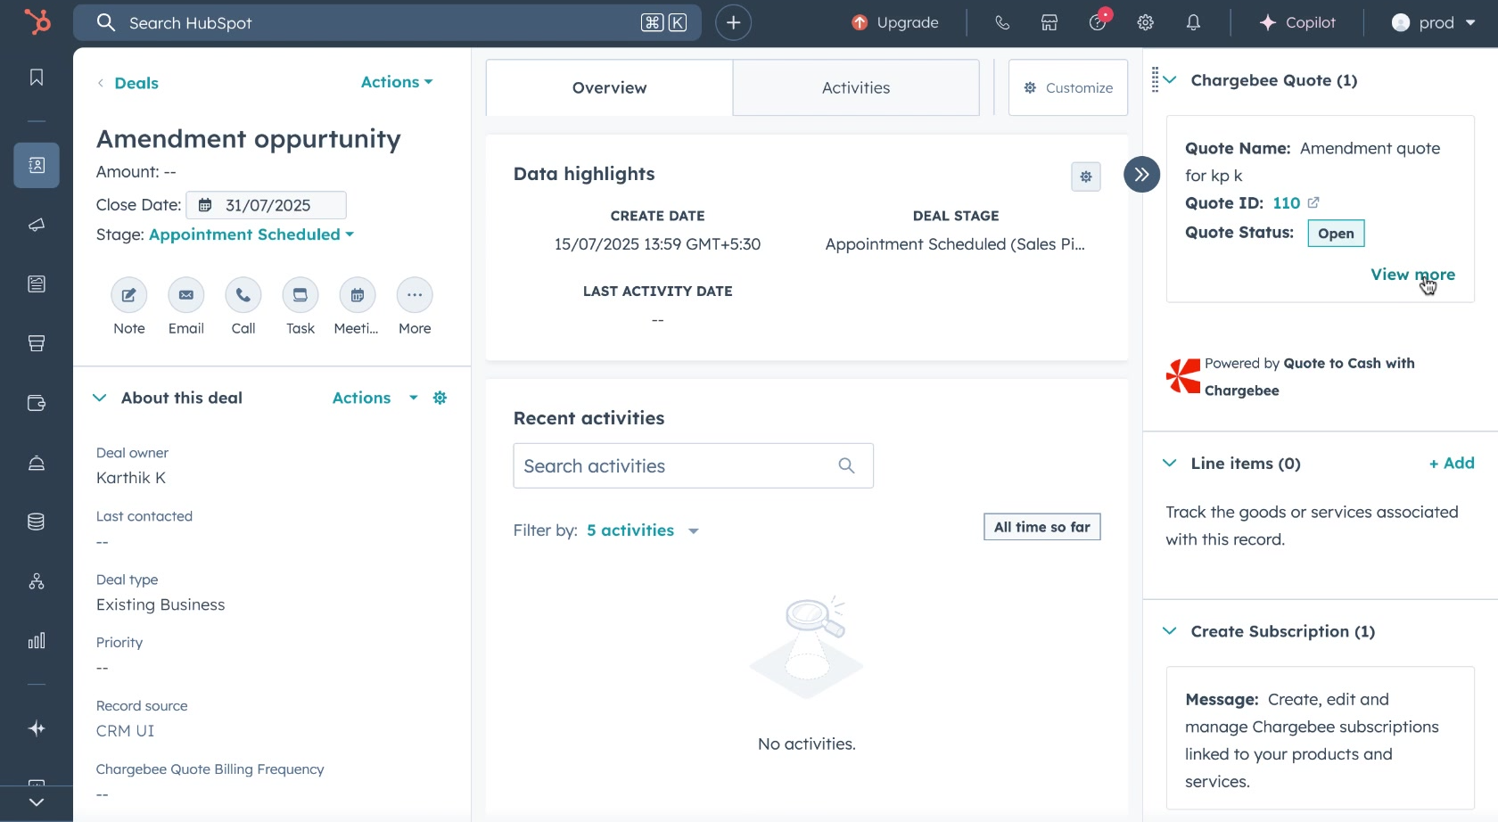Collapse the right sidebar with double-arrow button

[1141, 175]
